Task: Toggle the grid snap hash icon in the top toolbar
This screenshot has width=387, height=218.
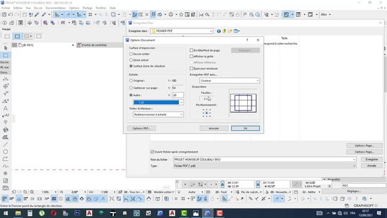Action: (90, 15)
